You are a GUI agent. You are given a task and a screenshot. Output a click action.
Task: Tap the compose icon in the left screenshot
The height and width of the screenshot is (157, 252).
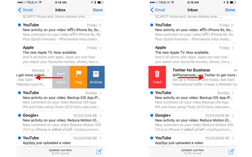[x=99, y=151]
